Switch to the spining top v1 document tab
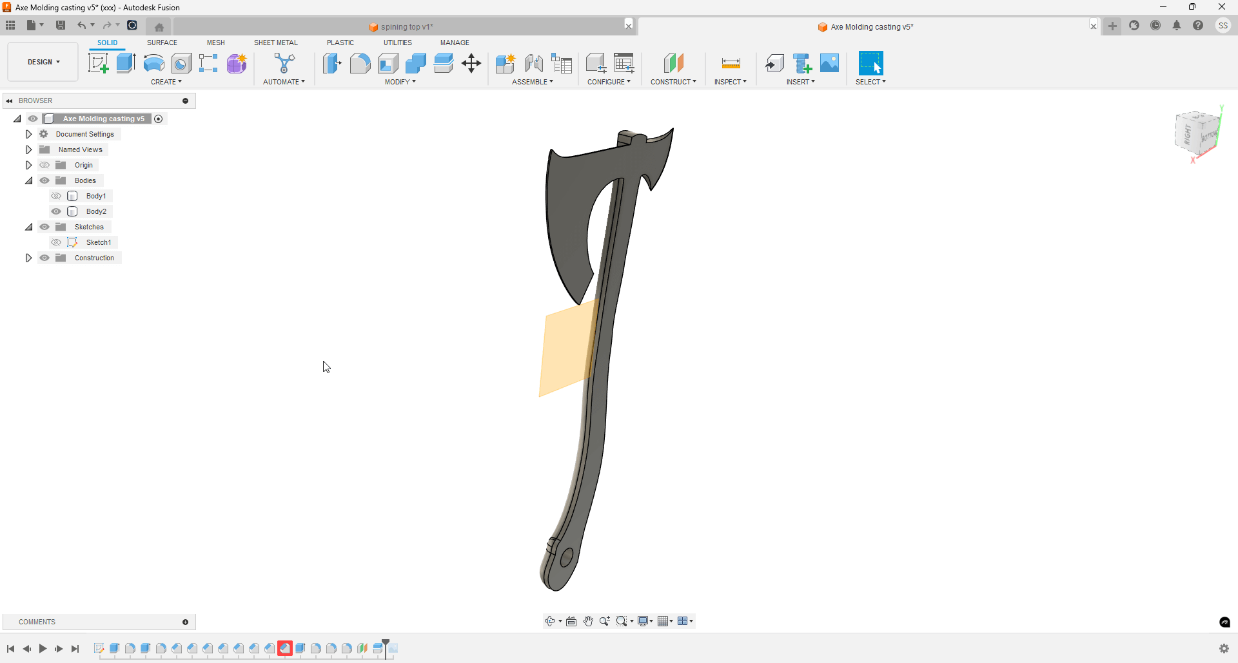This screenshot has width=1238, height=663. 400,27
